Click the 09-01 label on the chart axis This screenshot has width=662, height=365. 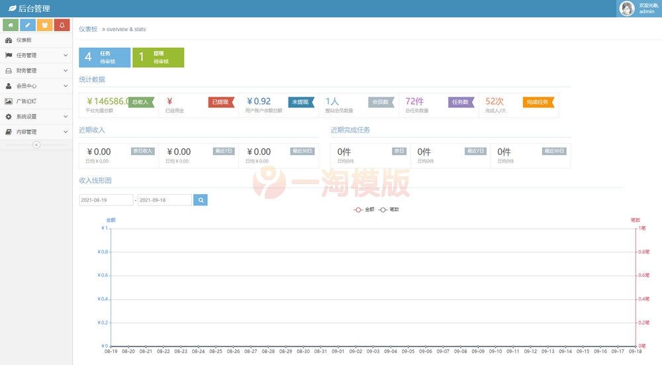(x=338, y=352)
